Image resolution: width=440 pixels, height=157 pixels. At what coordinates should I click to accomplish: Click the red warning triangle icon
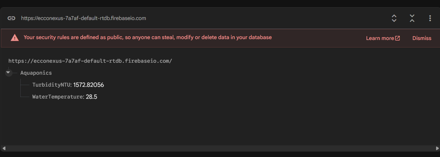pos(15,38)
